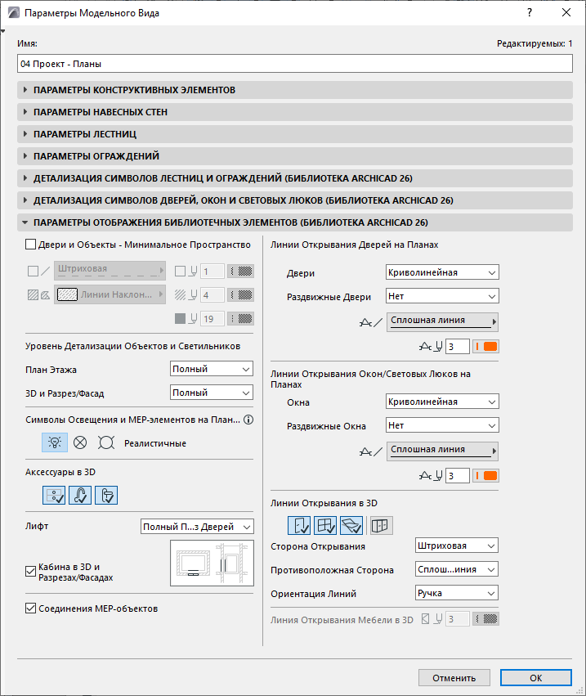Open door Solid line type selector
Viewport: 586px width, 696px height.
[x=442, y=322]
